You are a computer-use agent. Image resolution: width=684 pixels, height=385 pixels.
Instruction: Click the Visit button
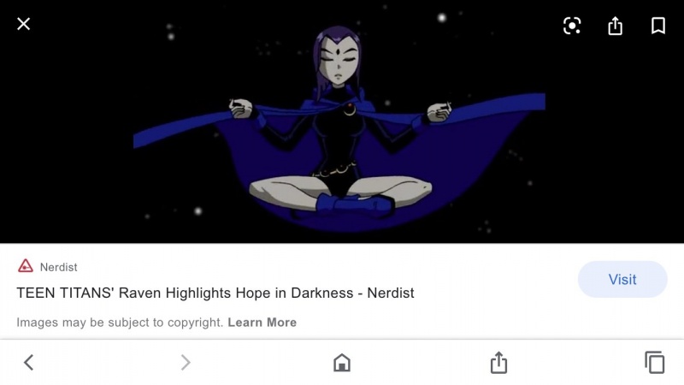pos(622,280)
